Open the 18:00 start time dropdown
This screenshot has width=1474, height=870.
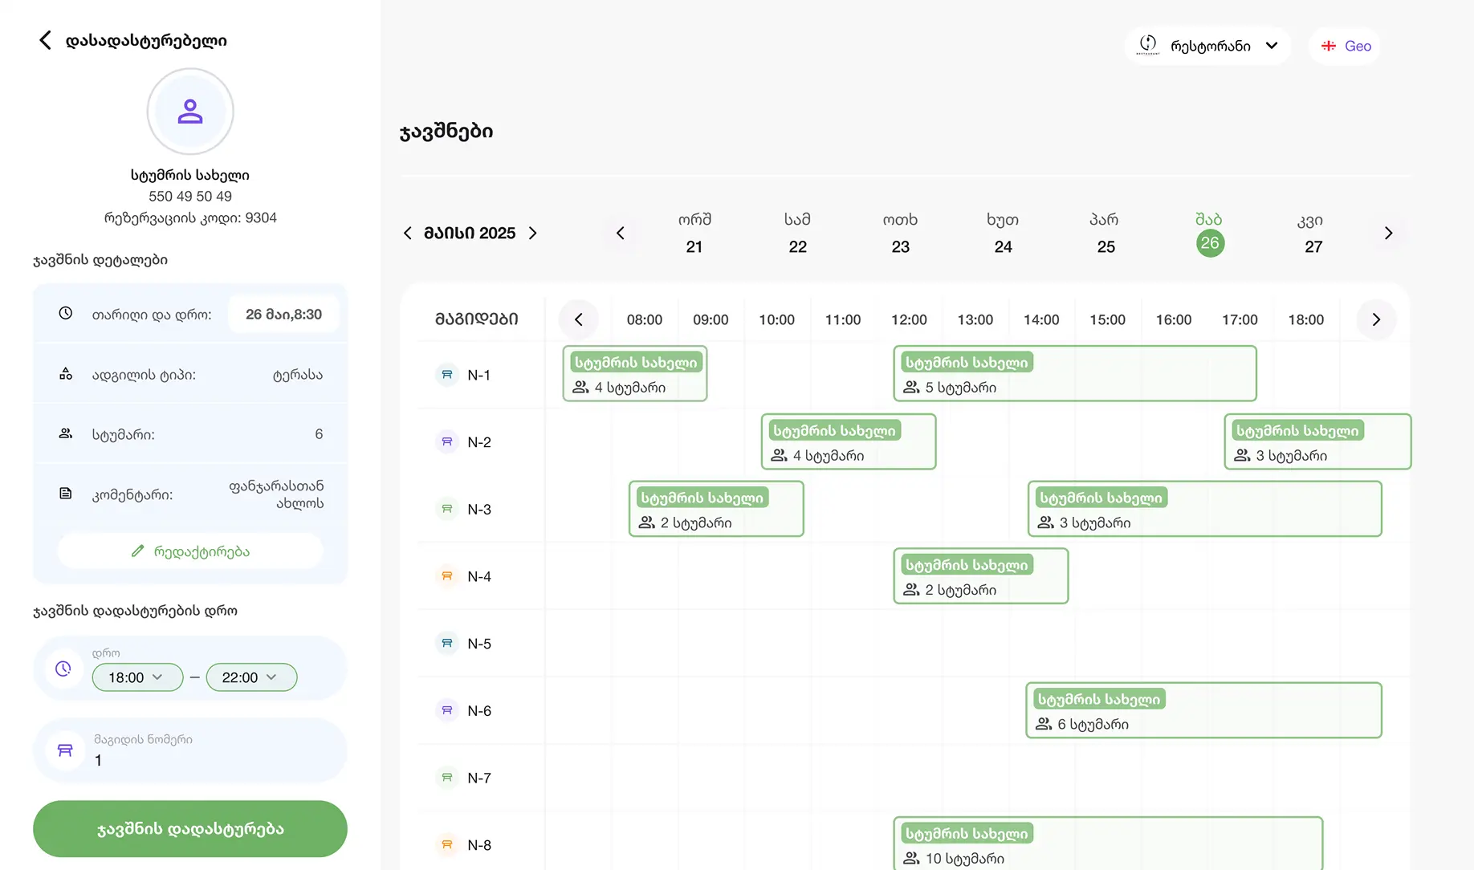point(137,677)
